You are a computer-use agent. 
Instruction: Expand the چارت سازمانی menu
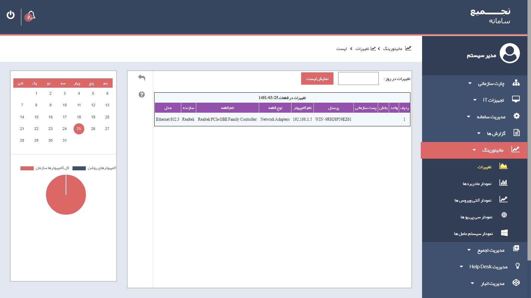click(491, 83)
